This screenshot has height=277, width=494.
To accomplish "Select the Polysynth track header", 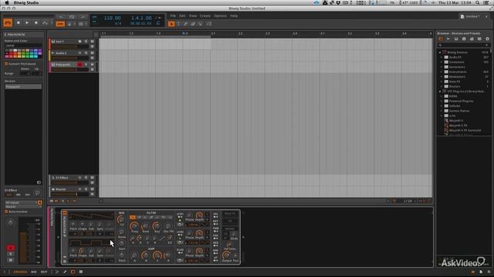I will pyautogui.click(x=64, y=65).
